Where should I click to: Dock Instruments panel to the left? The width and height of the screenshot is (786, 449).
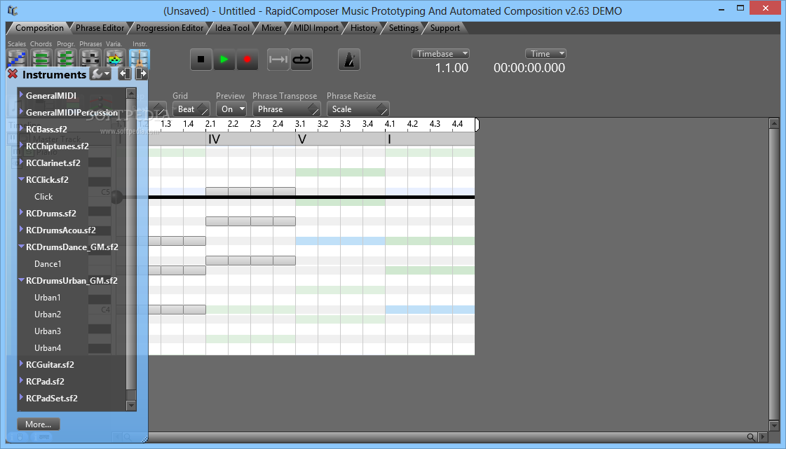[125, 74]
